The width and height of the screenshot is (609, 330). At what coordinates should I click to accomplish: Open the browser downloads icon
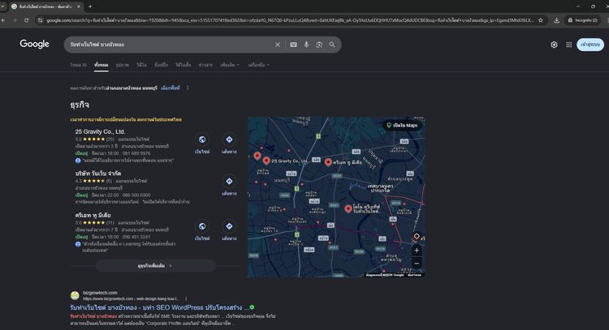tap(556, 20)
